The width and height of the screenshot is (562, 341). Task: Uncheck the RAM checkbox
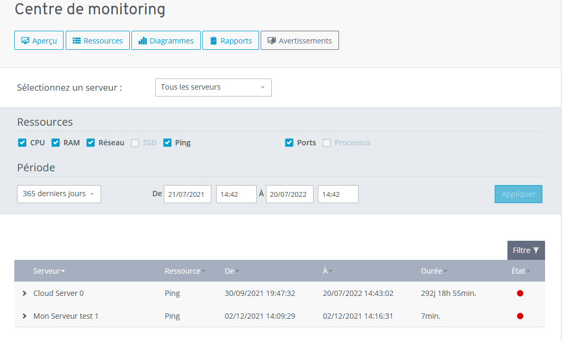(x=56, y=143)
